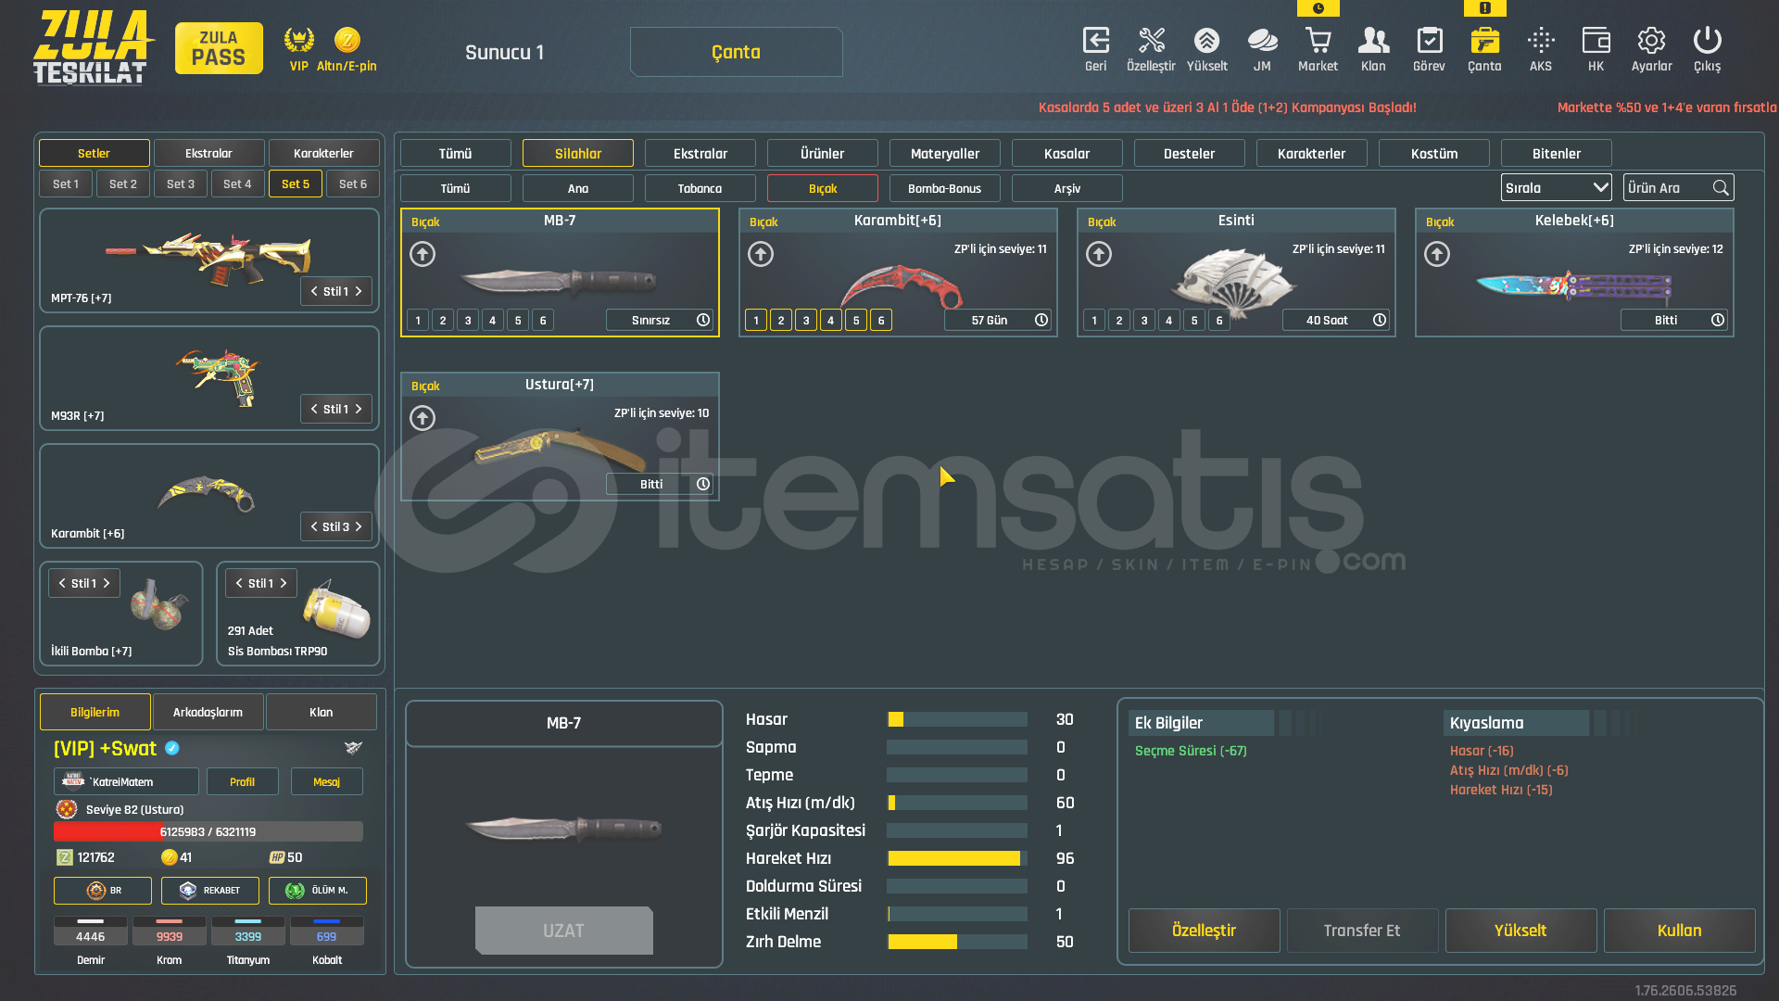Toggle set slot 4 on Esinti card
1779x1001 pixels.
point(1169,321)
